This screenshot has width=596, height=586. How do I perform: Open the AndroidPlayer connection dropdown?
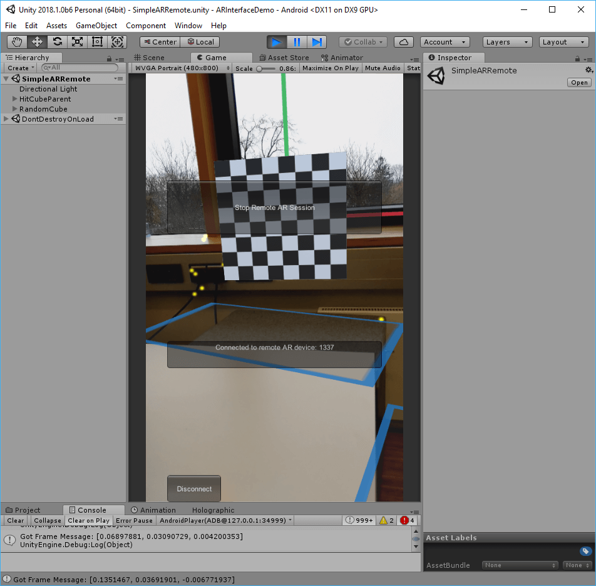(x=225, y=521)
